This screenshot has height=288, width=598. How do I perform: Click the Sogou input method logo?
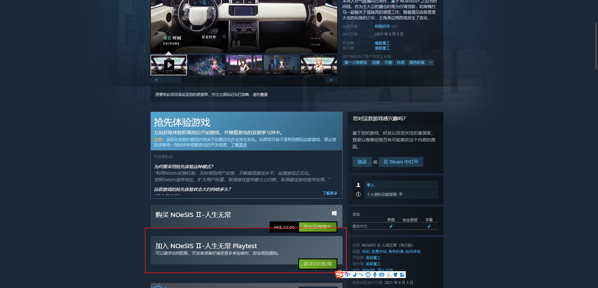(x=339, y=274)
